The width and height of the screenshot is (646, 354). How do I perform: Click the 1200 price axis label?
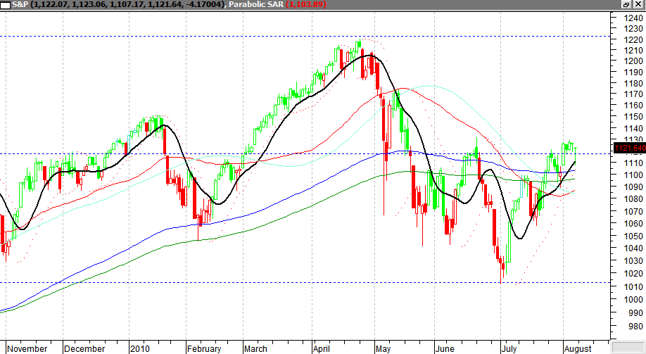pos(633,61)
